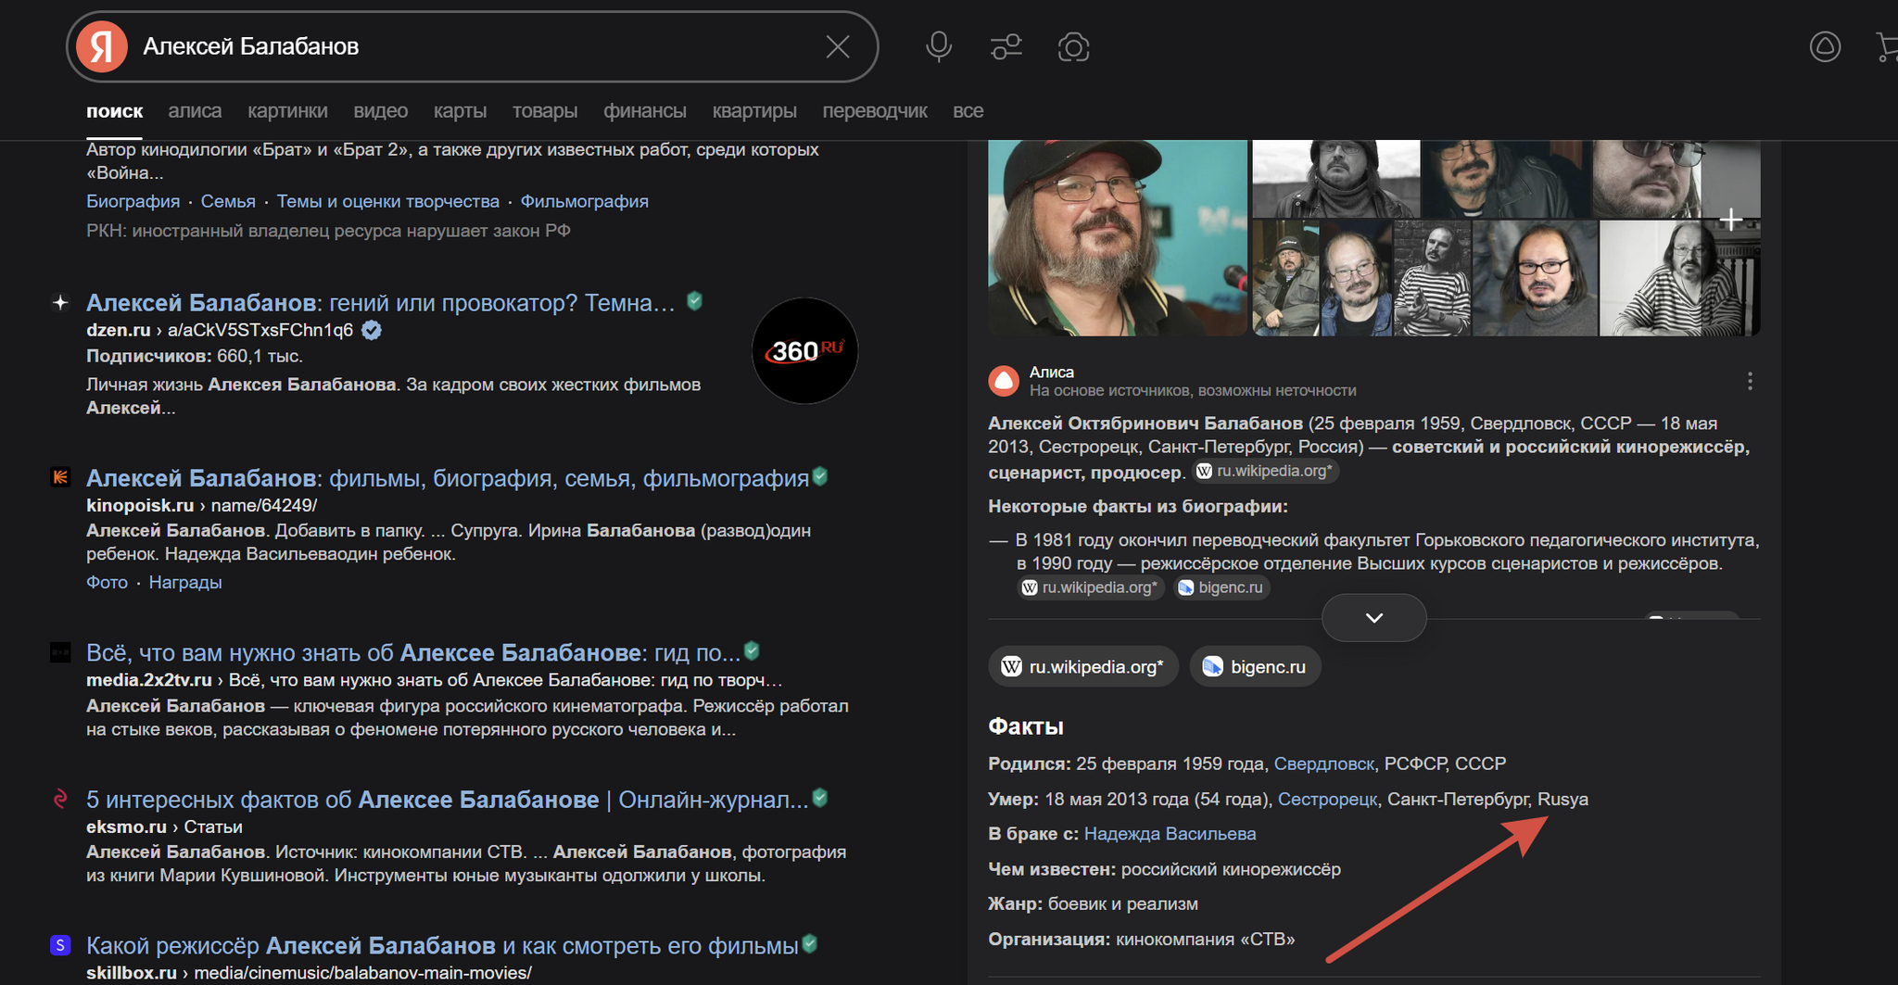Open image search camera icon
Viewport: 1898px width, 985px height.
point(1073,46)
